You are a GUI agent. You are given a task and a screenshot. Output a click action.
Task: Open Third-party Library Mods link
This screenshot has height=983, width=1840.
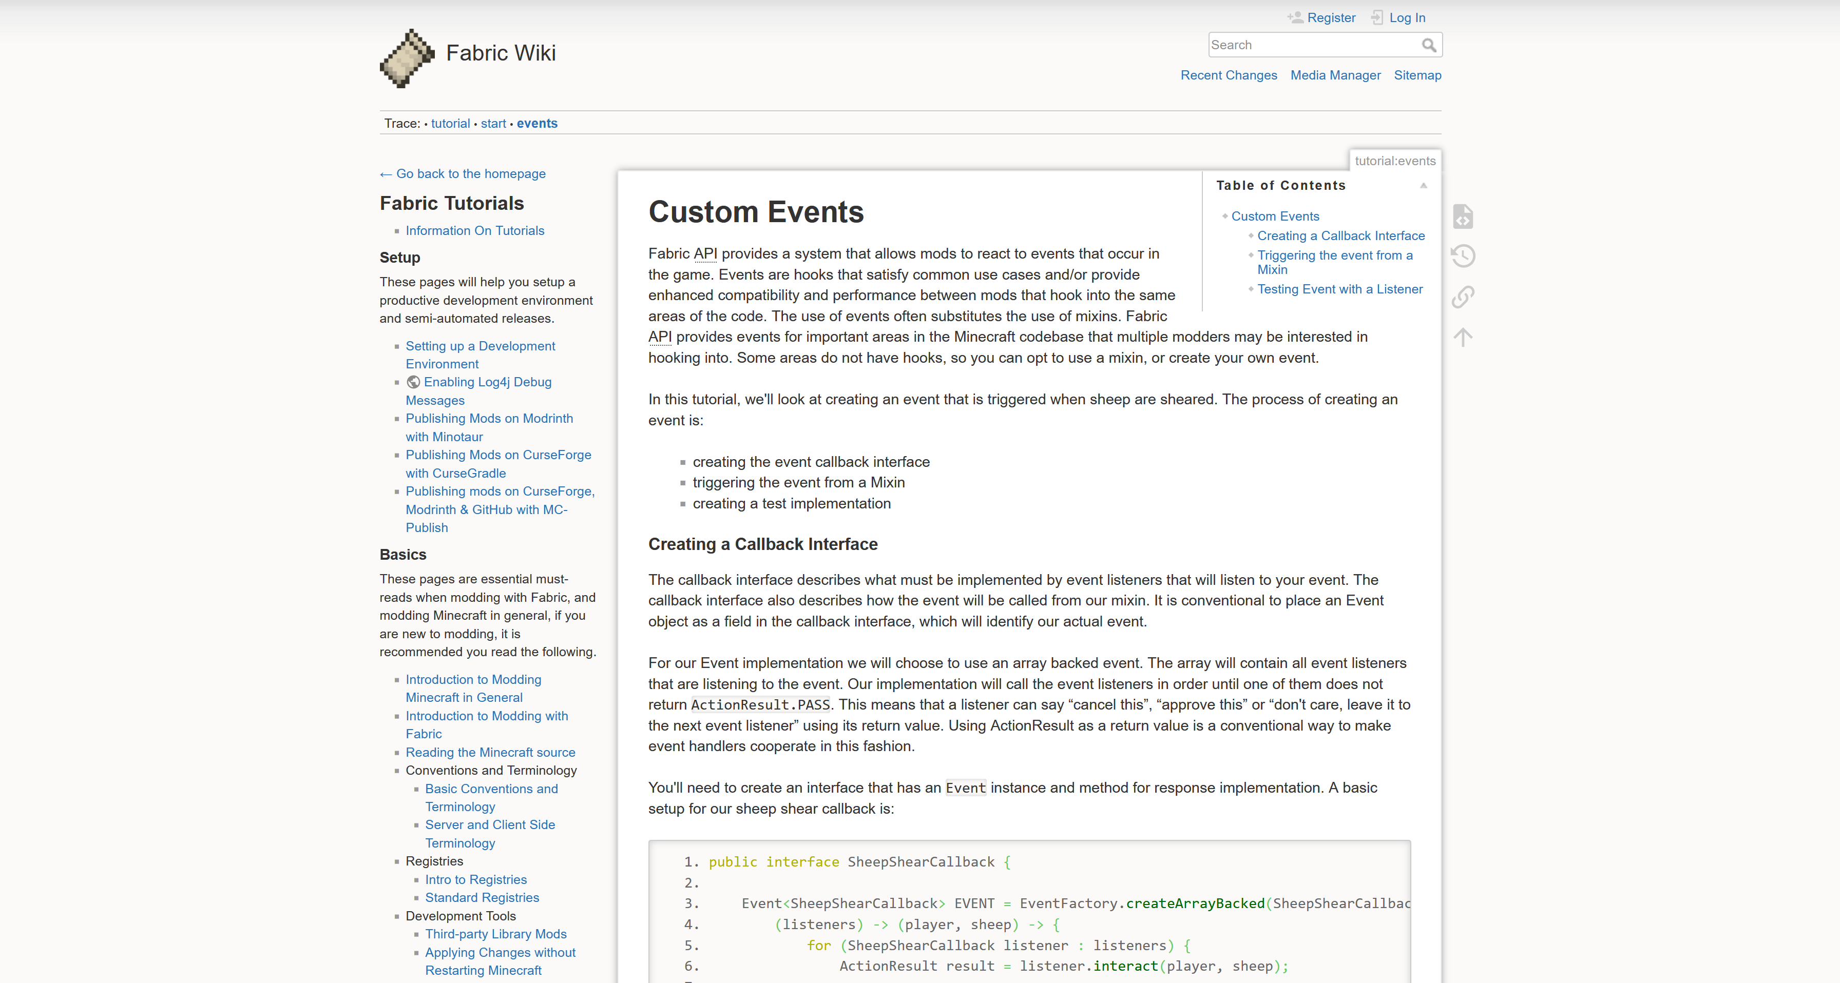(x=496, y=934)
